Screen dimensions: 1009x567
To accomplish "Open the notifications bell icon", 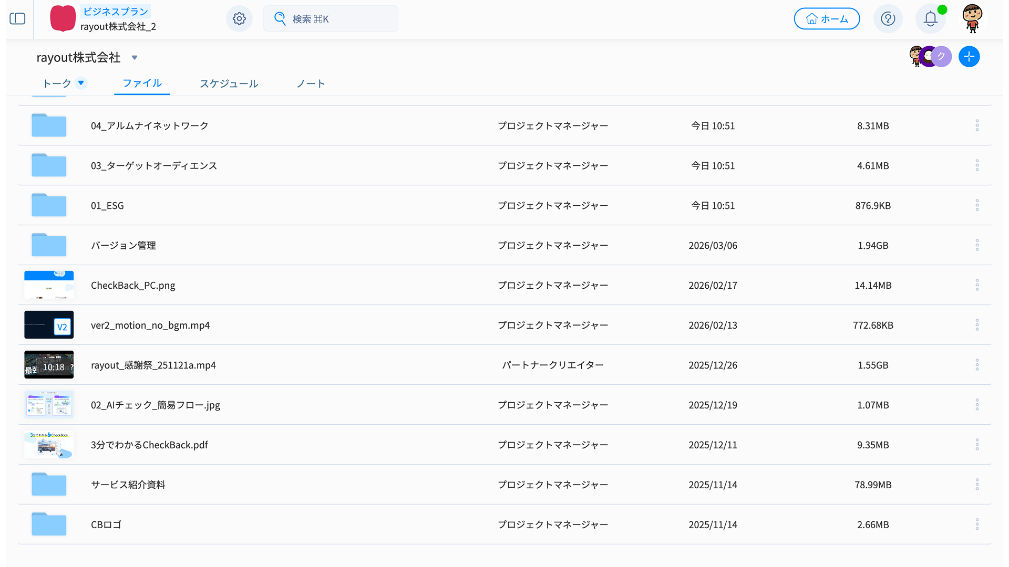I will pos(930,19).
